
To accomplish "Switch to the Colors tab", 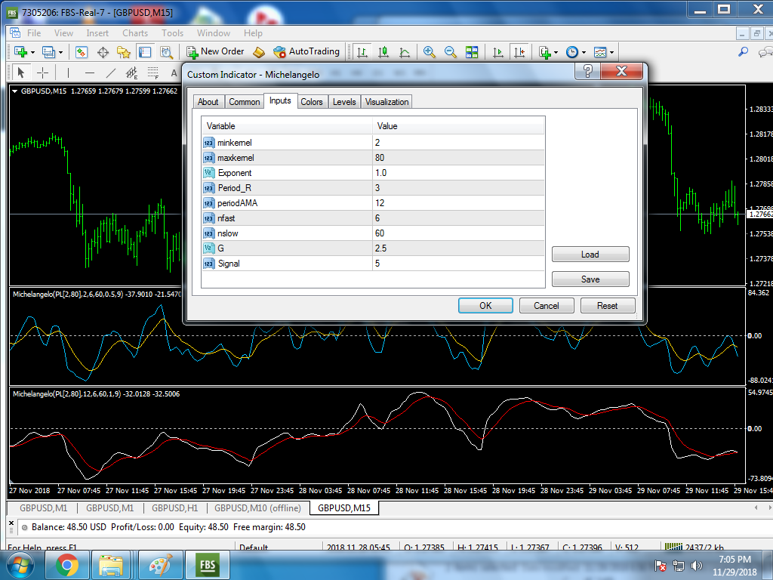I will pos(311,102).
